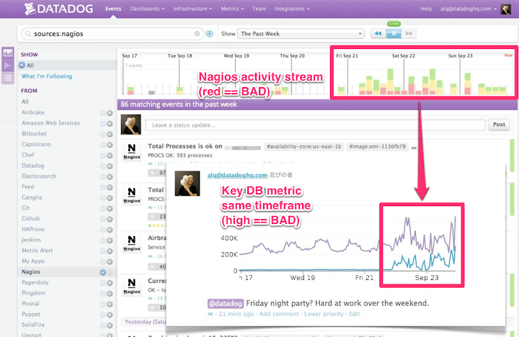Screen dimensions: 519x337
Task: Enable Airbrake source check toggle
Action: [x=103, y=113]
